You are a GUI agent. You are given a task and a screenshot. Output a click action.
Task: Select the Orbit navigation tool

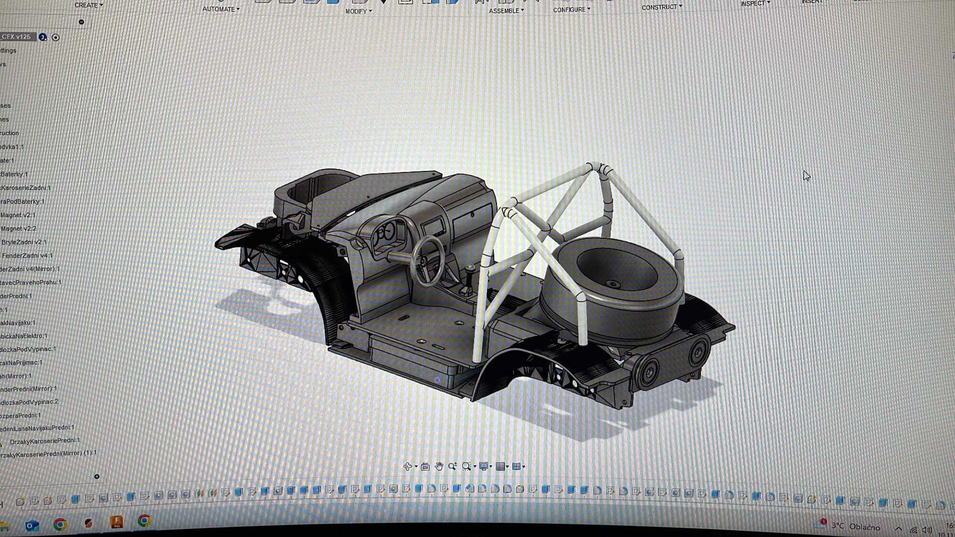point(407,466)
